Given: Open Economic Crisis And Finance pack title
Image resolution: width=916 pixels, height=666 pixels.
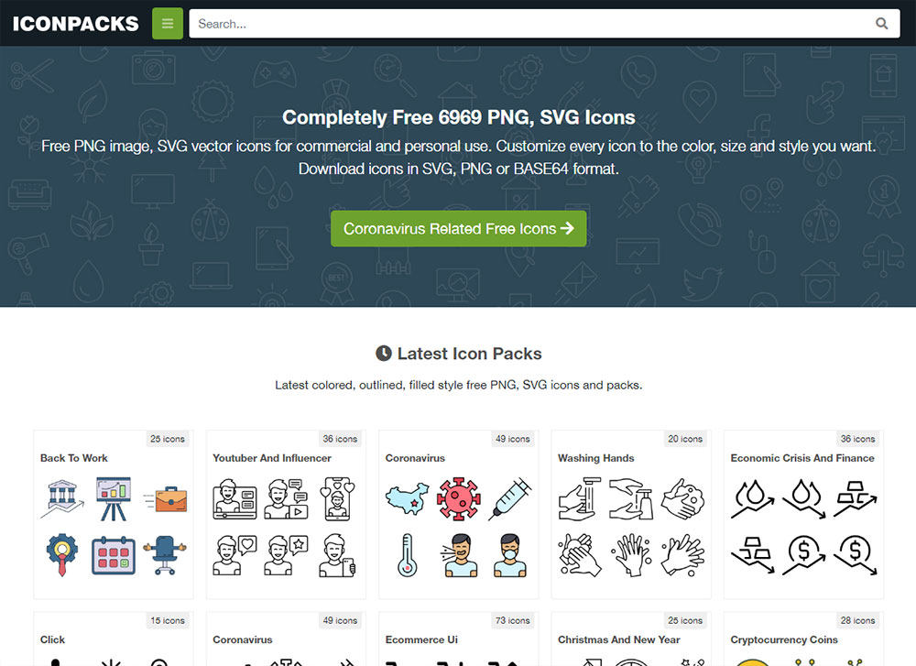Looking at the screenshot, I should (x=802, y=458).
